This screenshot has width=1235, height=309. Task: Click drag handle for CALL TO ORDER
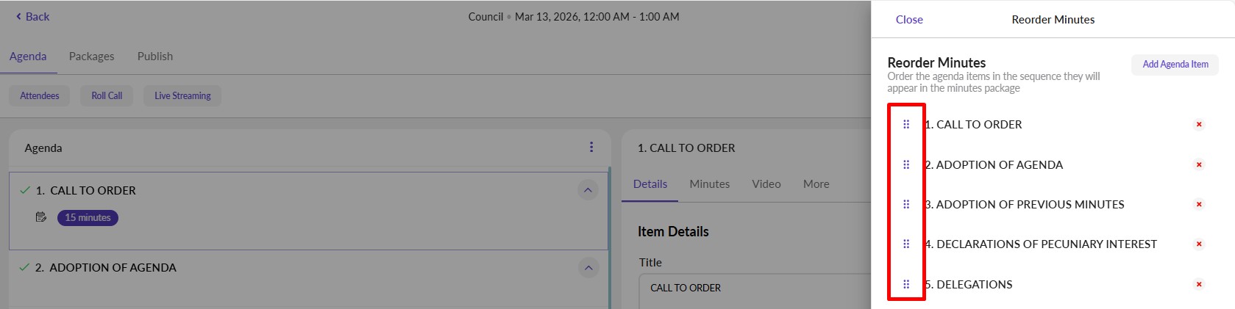[906, 125]
